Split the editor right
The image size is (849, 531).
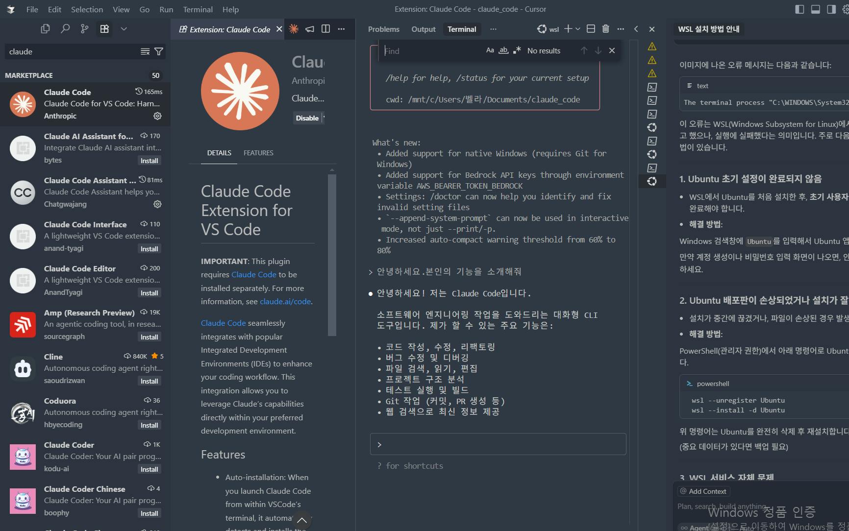[x=325, y=29]
